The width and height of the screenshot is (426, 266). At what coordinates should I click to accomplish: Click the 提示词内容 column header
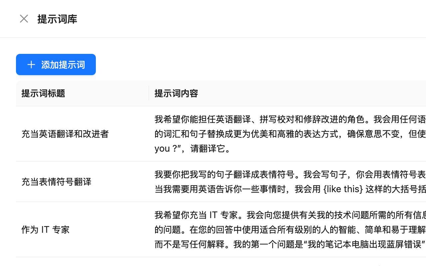point(176,93)
